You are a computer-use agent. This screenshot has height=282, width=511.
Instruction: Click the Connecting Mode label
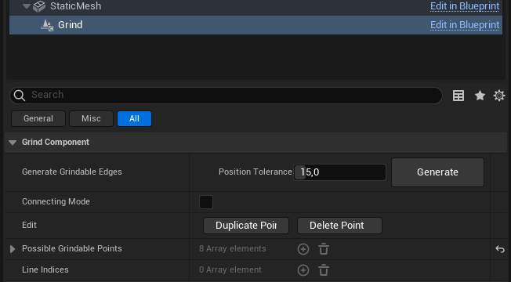(56, 201)
